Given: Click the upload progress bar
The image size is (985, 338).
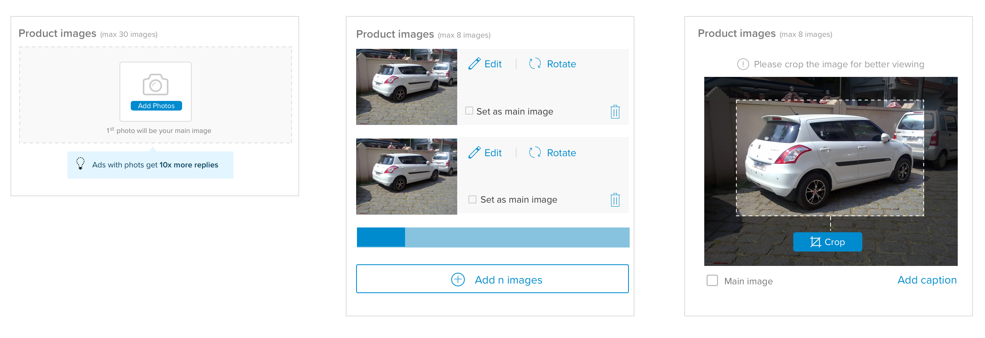Looking at the screenshot, I should pyautogui.click(x=492, y=237).
